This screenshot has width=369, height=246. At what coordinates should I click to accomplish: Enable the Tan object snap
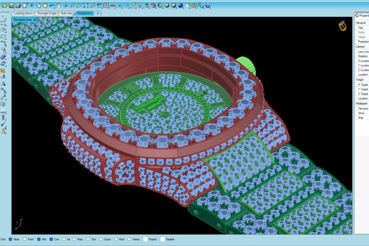[88, 239]
